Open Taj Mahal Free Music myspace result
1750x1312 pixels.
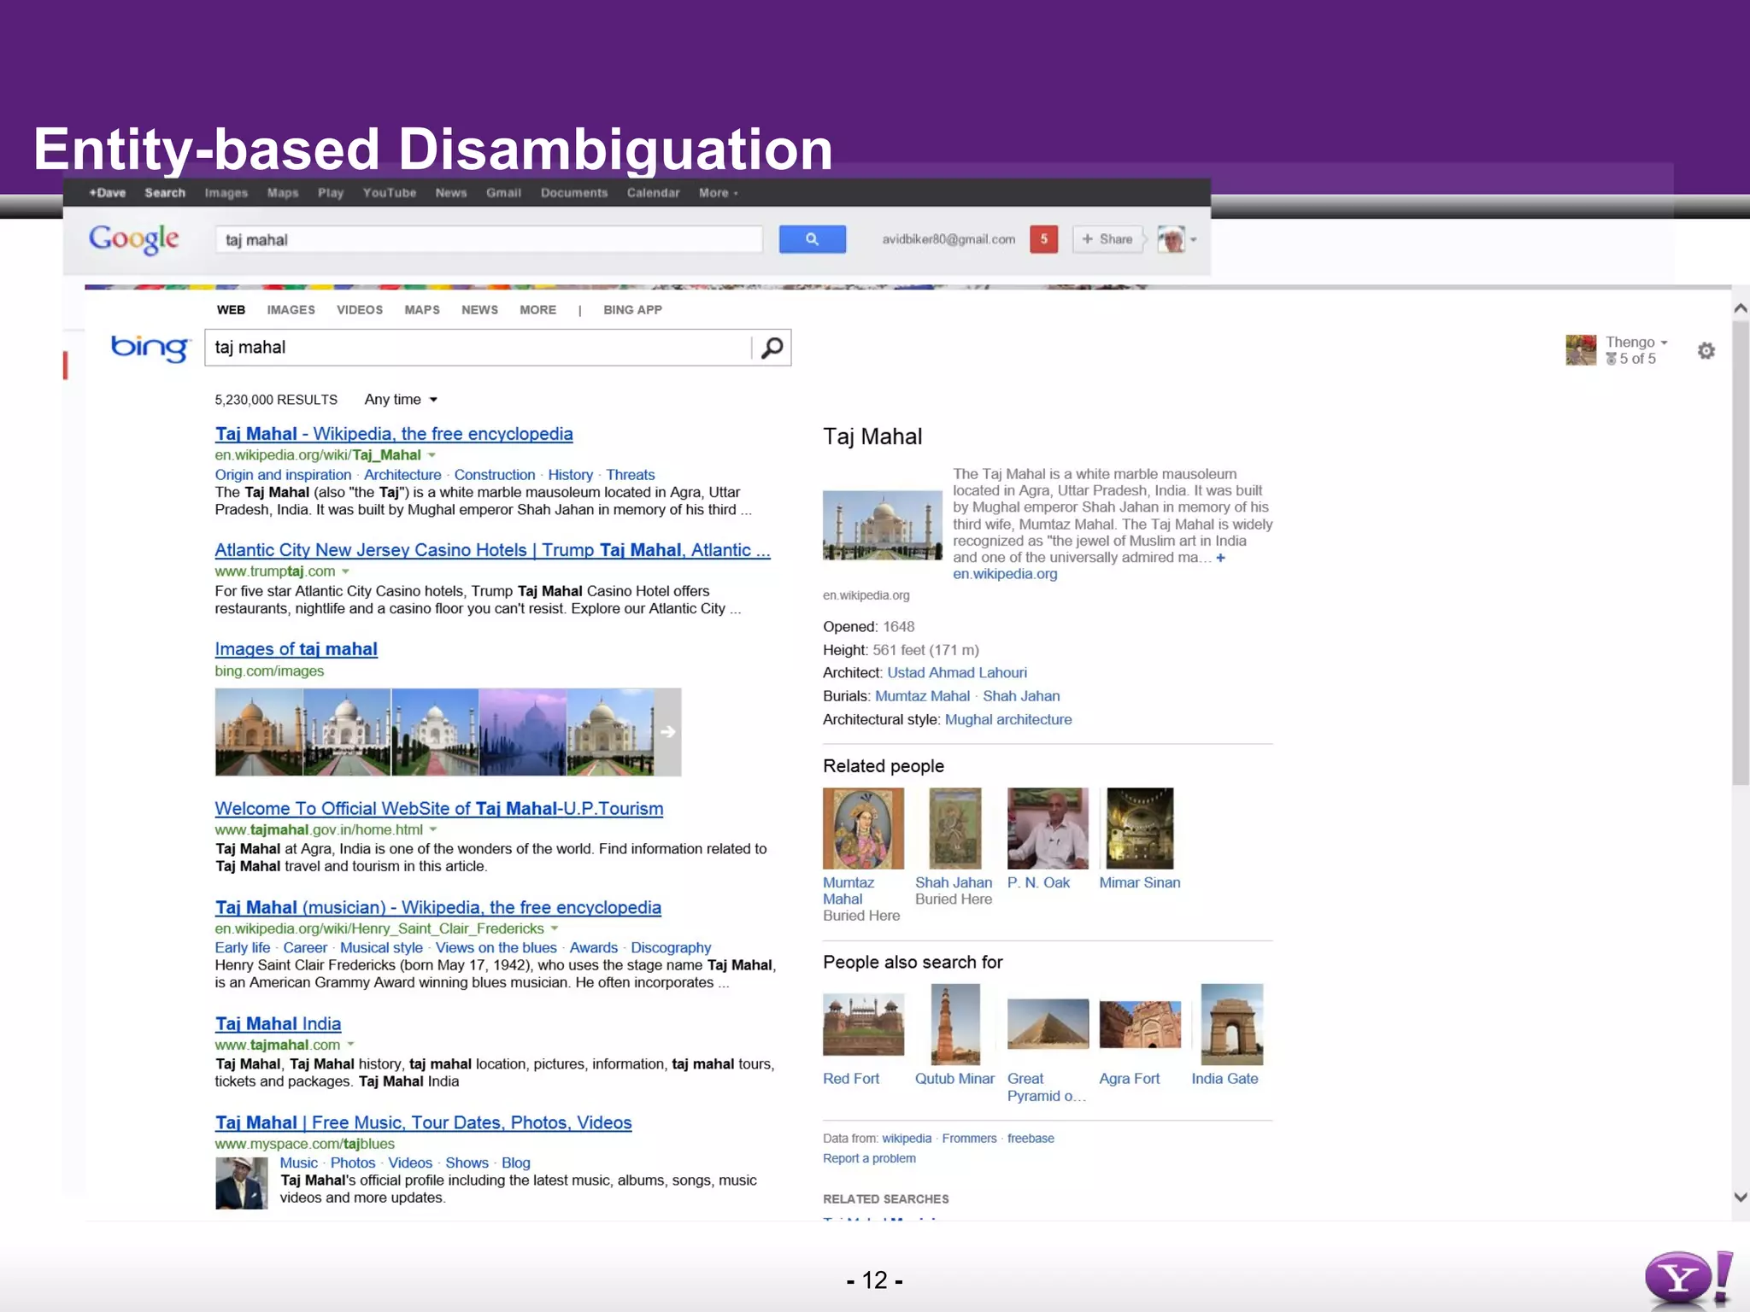[423, 1122]
